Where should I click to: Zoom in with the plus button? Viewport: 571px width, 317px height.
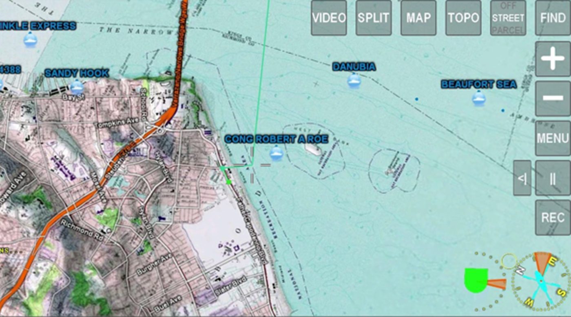553,59
